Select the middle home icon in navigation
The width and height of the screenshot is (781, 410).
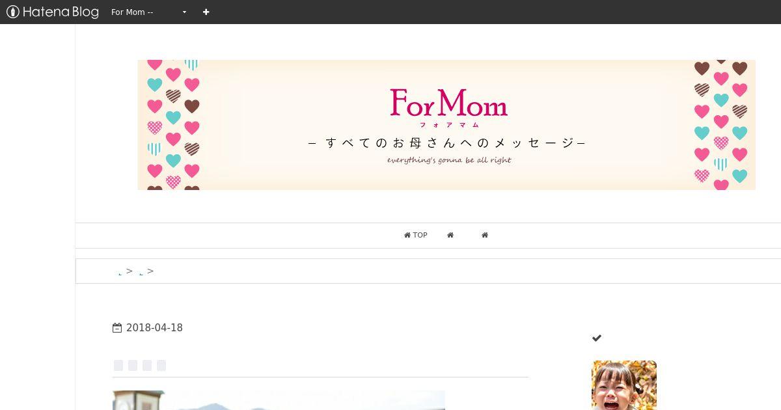[450, 235]
